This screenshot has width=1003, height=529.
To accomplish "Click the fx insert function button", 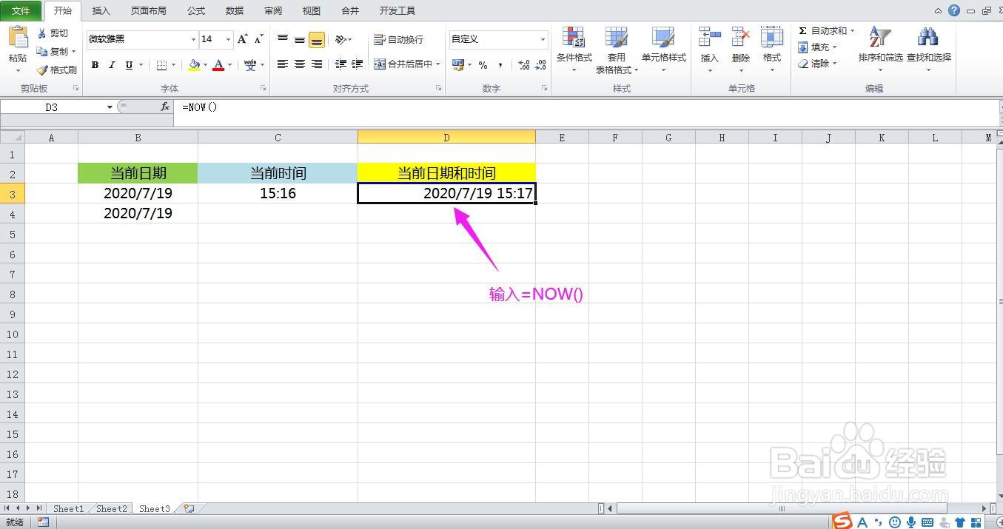I will 165,107.
